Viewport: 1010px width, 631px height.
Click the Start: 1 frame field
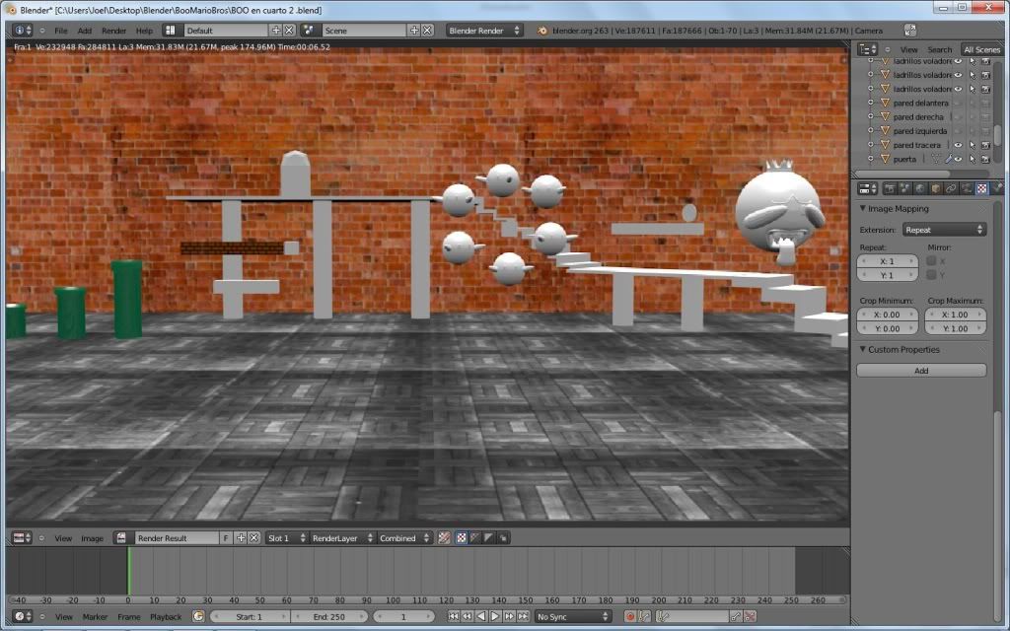pos(250,617)
